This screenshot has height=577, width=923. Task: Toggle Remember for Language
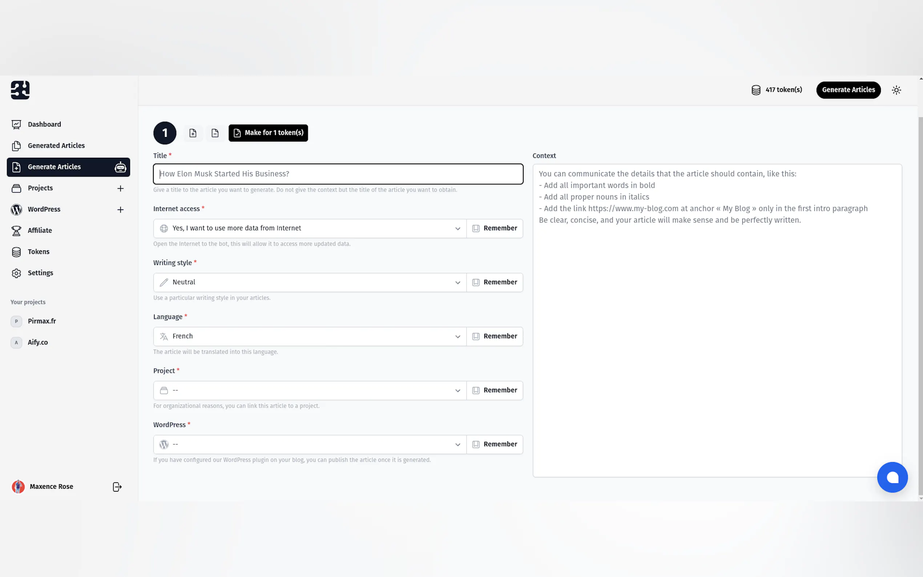(495, 336)
